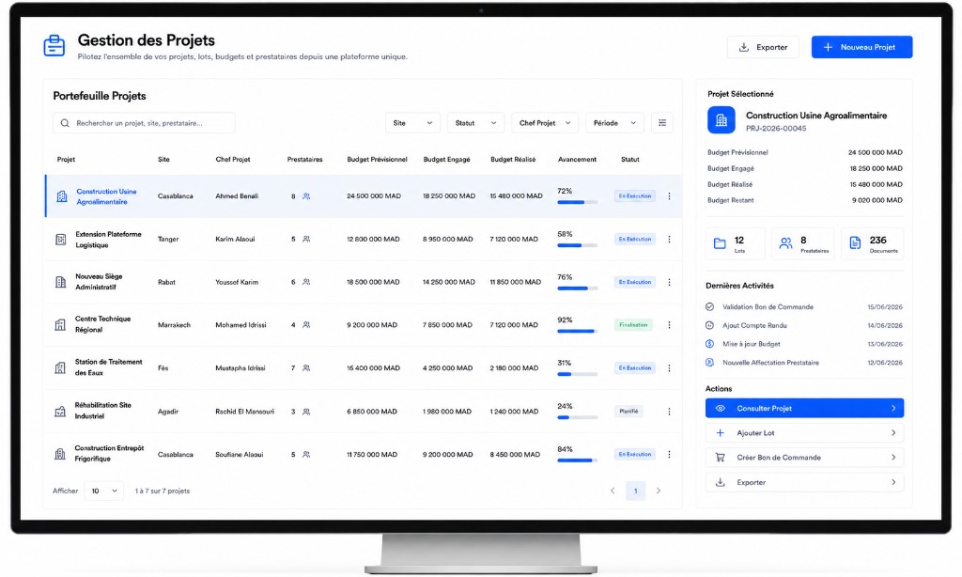Image resolution: width=962 pixels, height=577 pixels.
Task: Click the blue building icon in Projet Sélectionné
Action: (721, 120)
